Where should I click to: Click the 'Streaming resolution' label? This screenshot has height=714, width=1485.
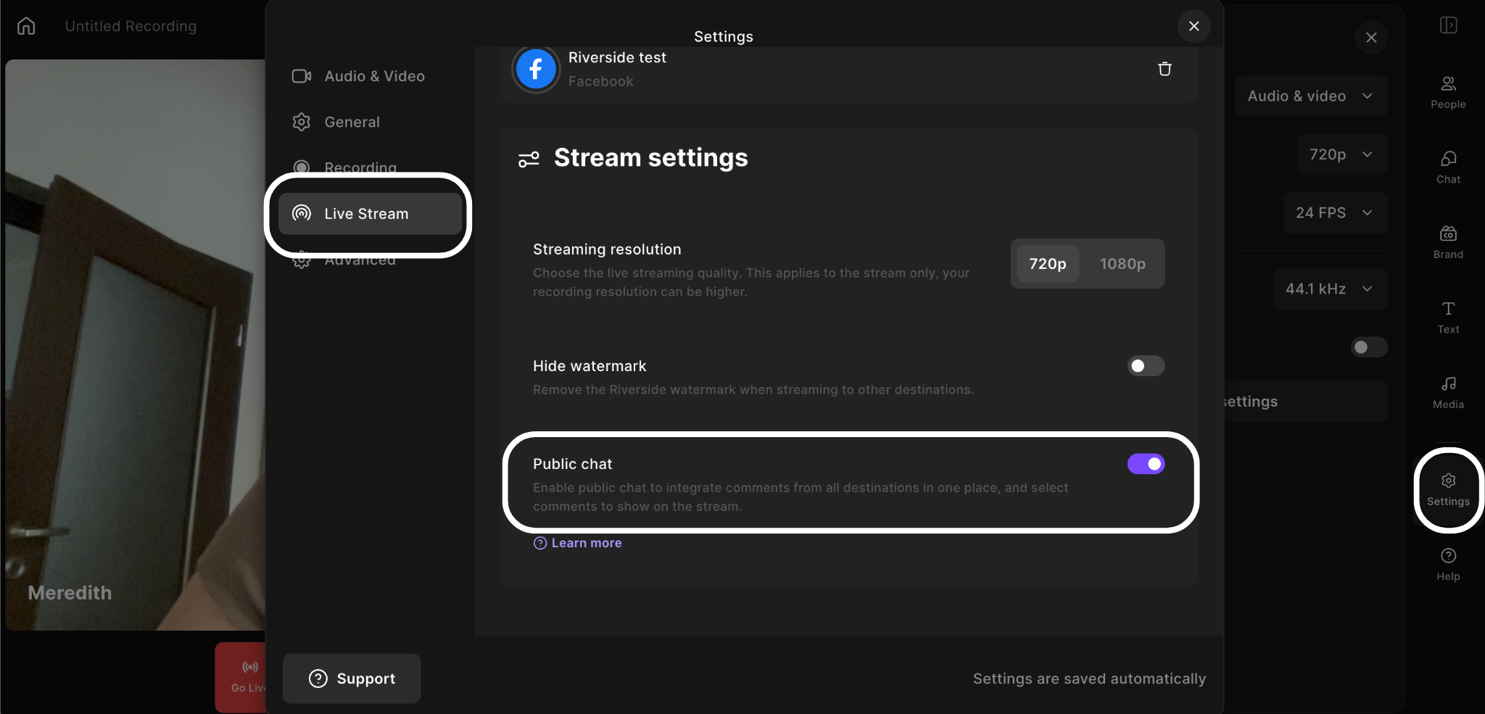coord(607,249)
